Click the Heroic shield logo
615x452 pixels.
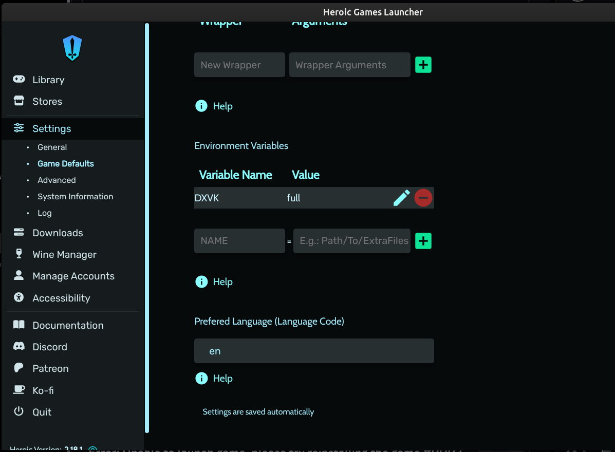coord(72,48)
